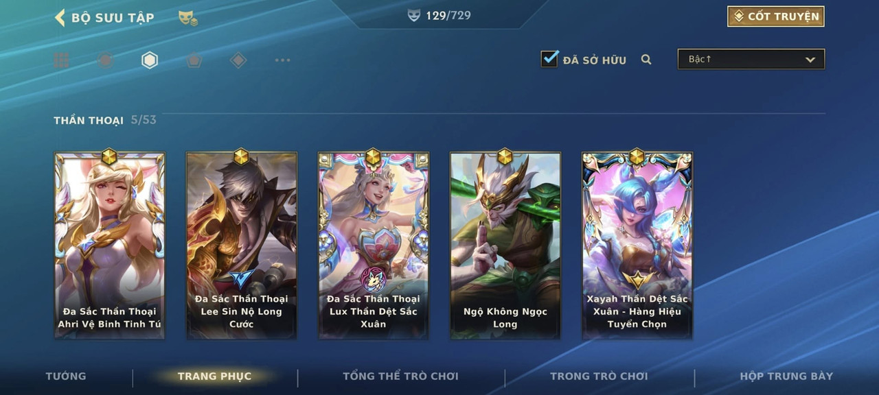Open the three-dots more filters icon

(x=282, y=60)
